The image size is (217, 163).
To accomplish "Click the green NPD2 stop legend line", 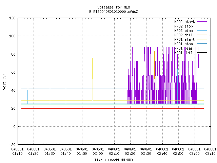I will pyautogui.click(x=202, y=26).
